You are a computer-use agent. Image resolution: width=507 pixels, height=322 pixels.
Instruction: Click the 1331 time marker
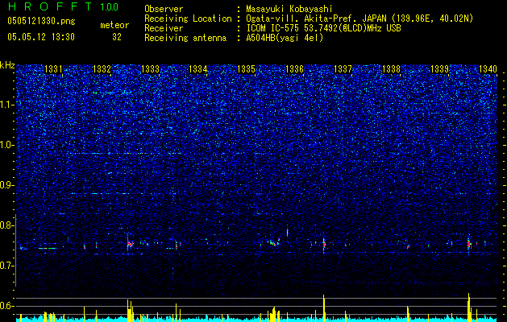point(53,69)
